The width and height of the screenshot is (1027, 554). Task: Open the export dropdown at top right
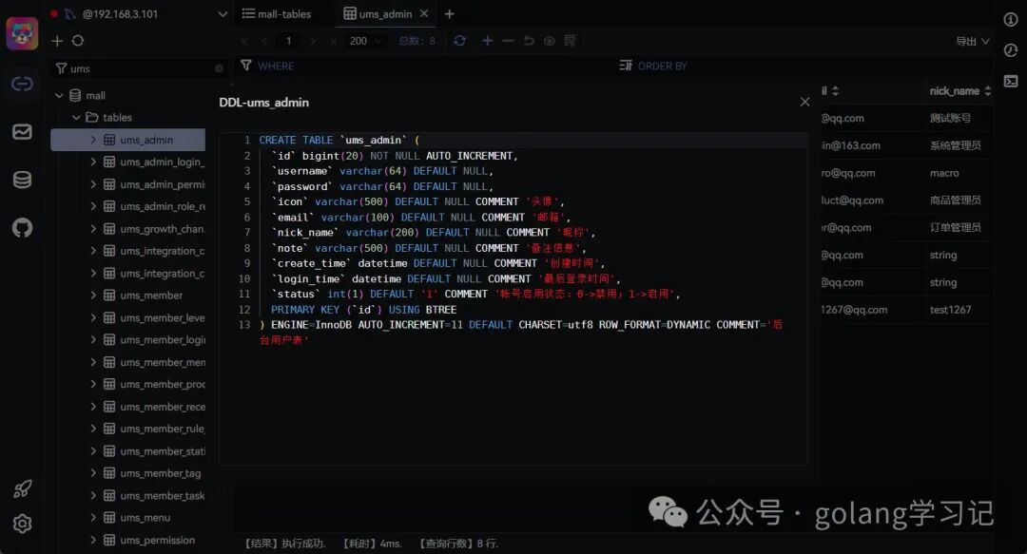click(x=972, y=41)
